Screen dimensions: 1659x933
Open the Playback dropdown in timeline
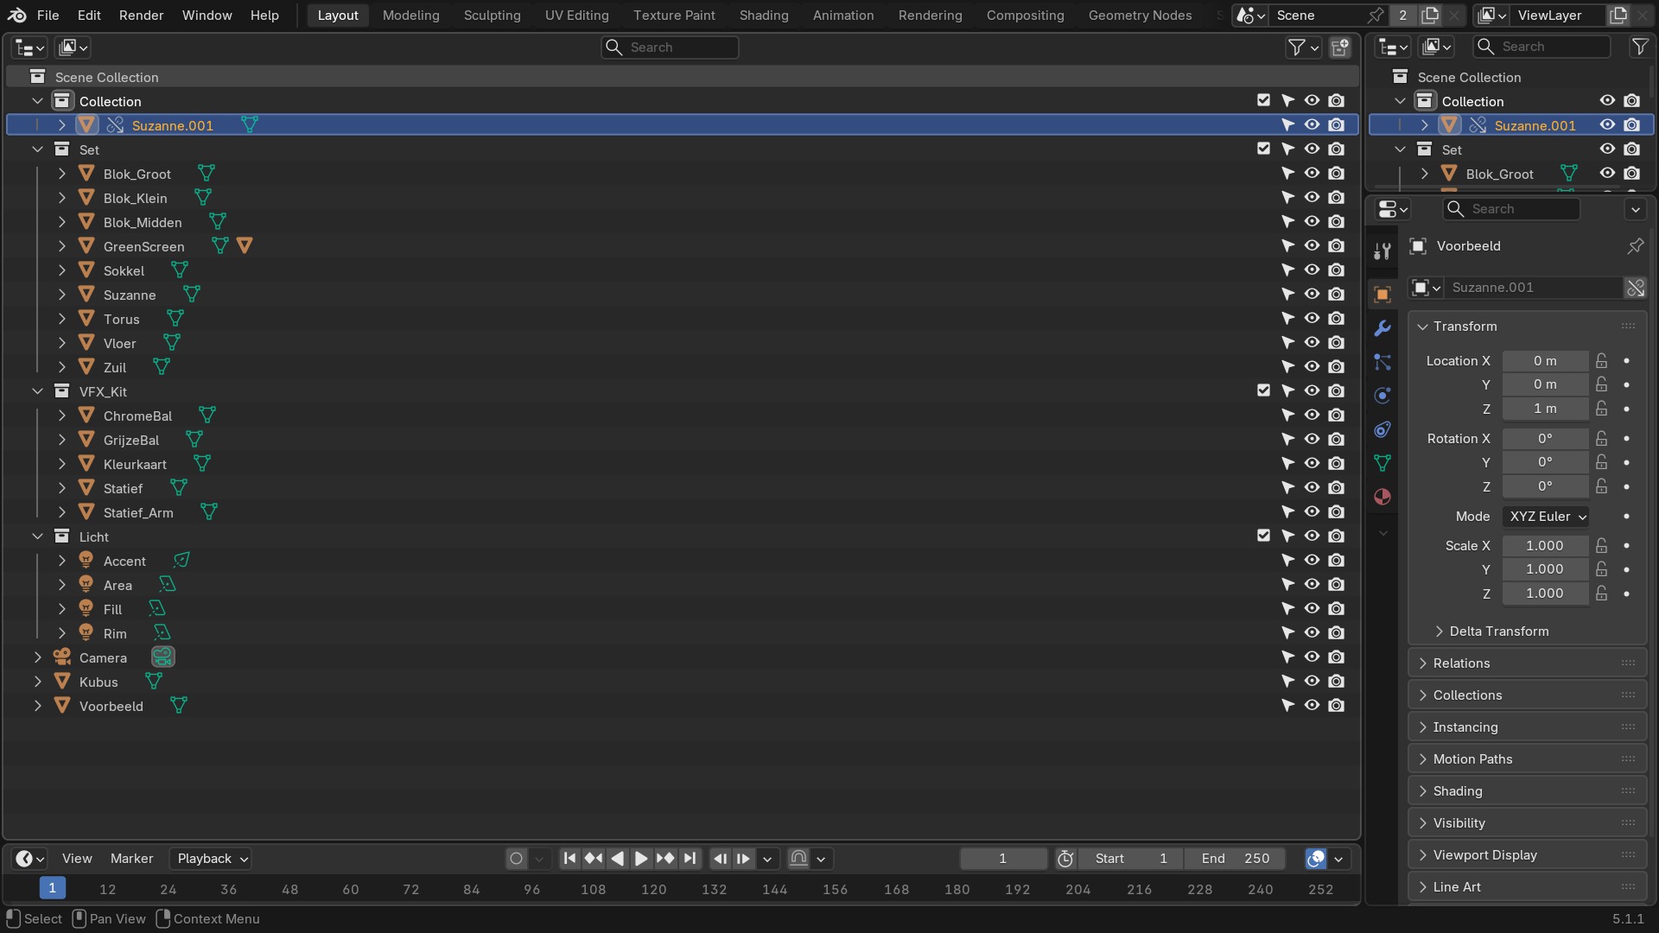point(210,859)
